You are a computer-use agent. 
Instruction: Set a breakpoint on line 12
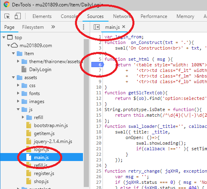pos(99,98)
